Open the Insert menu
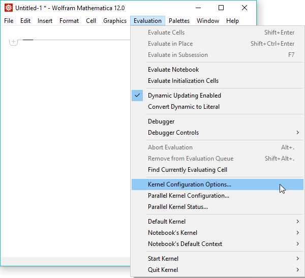 click(x=45, y=21)
